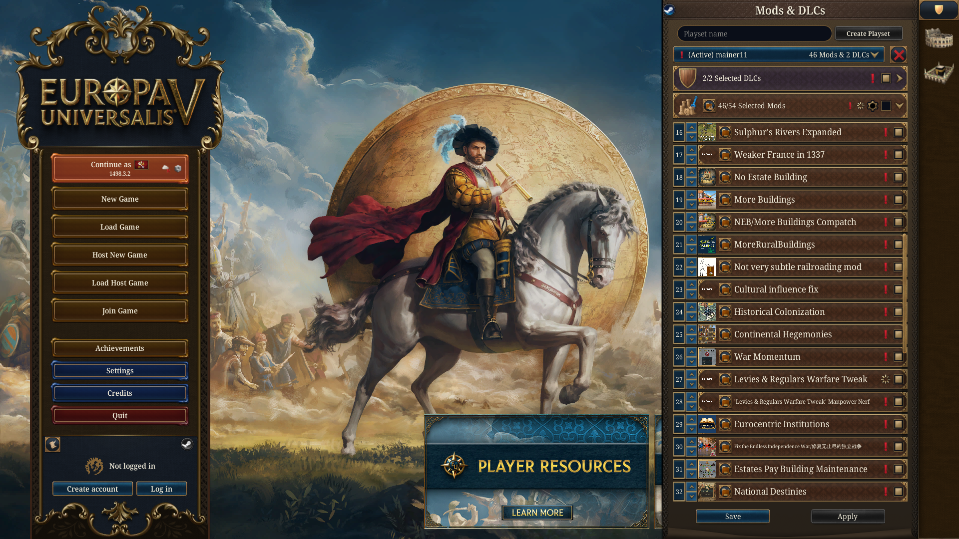The width and height of the screenshot is (959, 539).
Task: Click the red warning icon on War Momentum
Action: (x=886, y=357)
